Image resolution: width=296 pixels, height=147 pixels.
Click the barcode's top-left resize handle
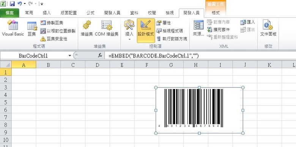[x=156, y=88]
